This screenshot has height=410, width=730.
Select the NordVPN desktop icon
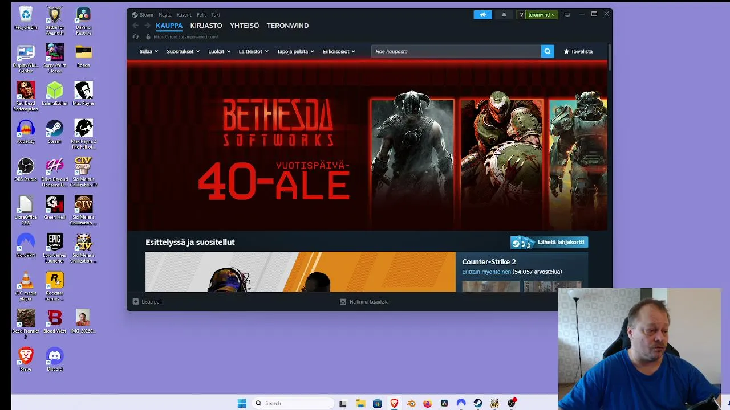(26, 246)
